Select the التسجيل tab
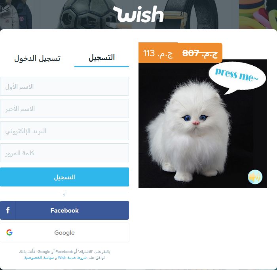The height and width of the screenshot is (270, 277). [x=102, y=58]
